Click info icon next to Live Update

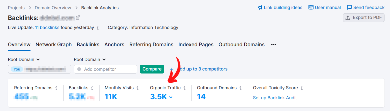pos(98,28)
